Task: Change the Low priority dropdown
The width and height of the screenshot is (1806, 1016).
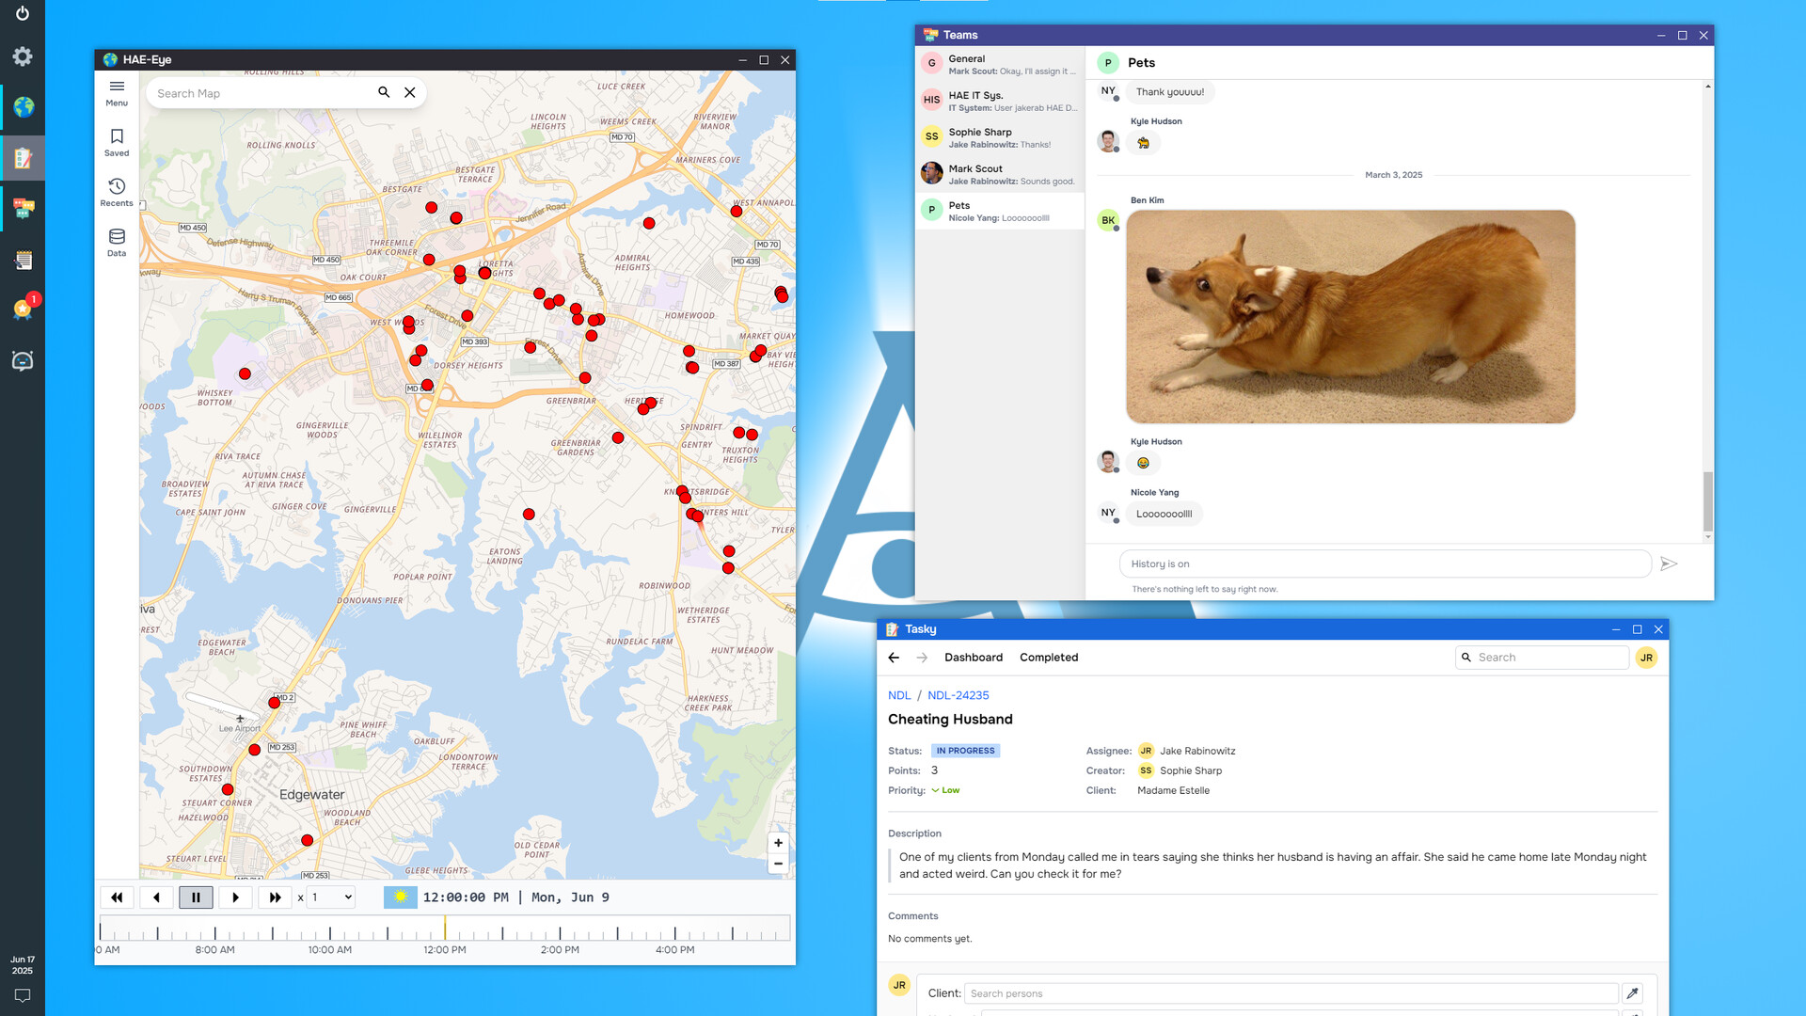Action: pyautogui.click(x=945, y=790)
